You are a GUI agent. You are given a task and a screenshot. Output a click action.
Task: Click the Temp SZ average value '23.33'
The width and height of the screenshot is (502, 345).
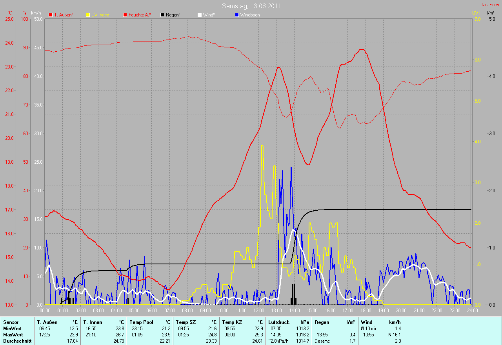pos(211,341)
